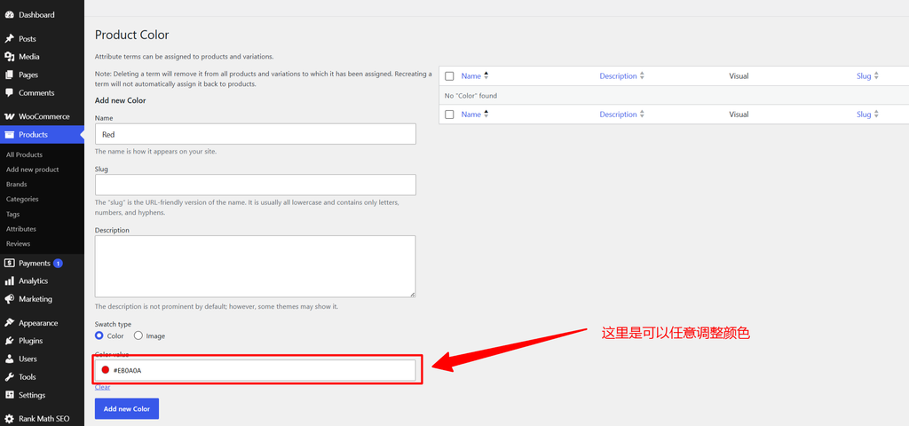
Task: Click the Analytics bar chart icon
Action: [x=9, y=281]
